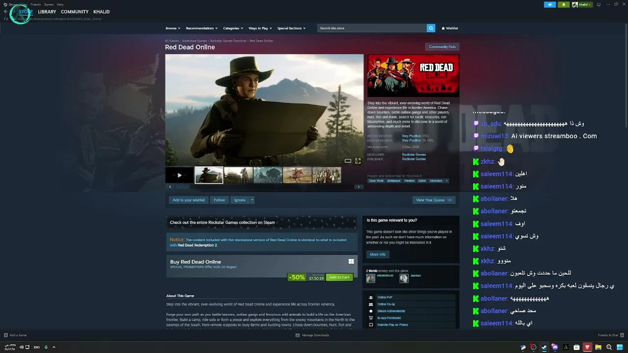
Task: Open Steam announcements megaphone button
Action: pyautogui.click(x=549, y=4)
